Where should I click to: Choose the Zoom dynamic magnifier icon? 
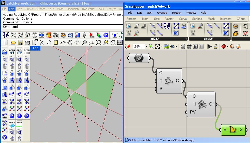84,42
